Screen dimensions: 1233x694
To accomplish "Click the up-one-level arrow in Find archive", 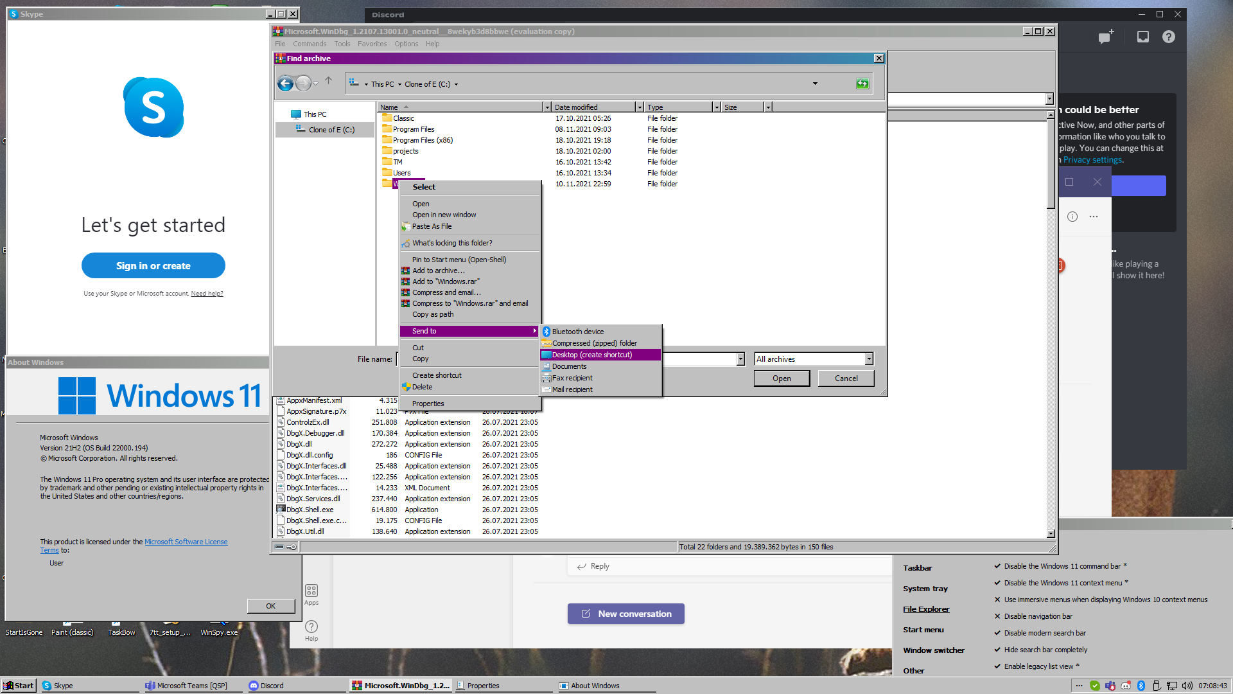I will [329, 82].
